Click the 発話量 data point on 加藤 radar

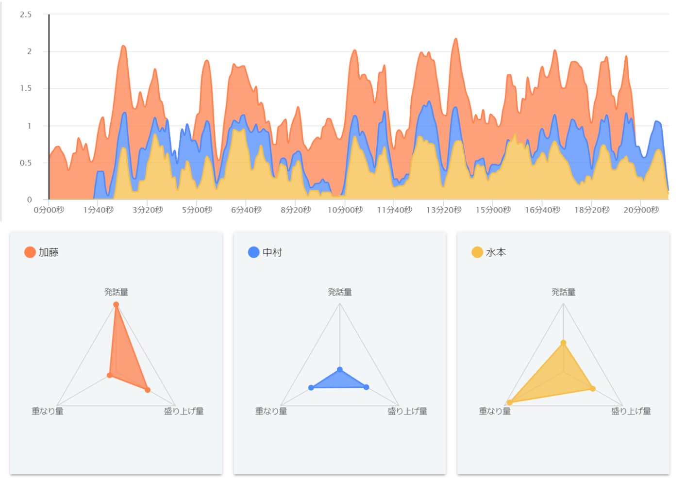[116, 305]
